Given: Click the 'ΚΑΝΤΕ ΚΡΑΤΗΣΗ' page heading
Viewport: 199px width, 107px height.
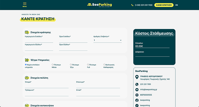Looking at the screenshot, I should coord(38,19).
